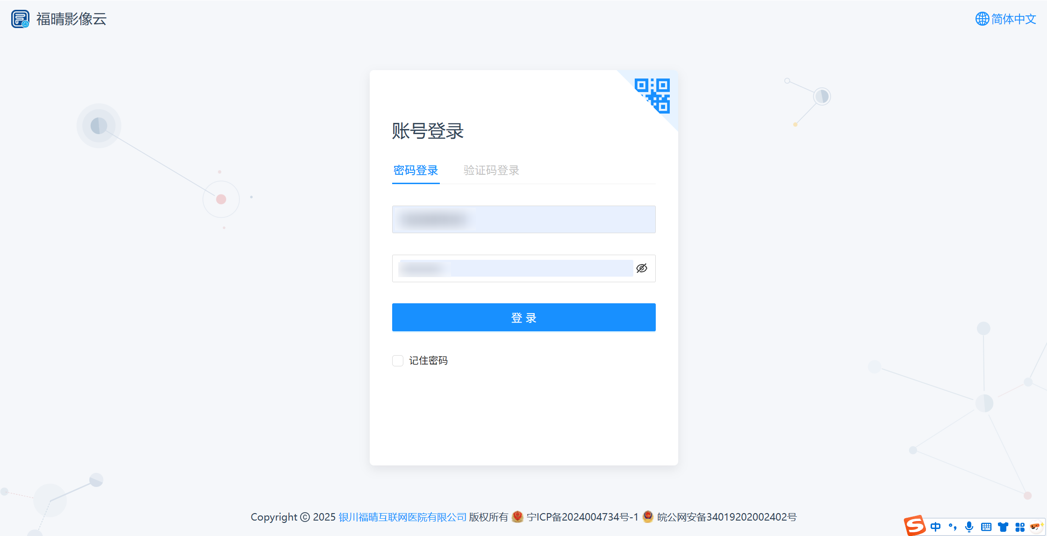Image resolution: width=1047 pixels, height=536 pixels.
Task: Click the 福晴影像云 logo icon
Action: [20, 19]
